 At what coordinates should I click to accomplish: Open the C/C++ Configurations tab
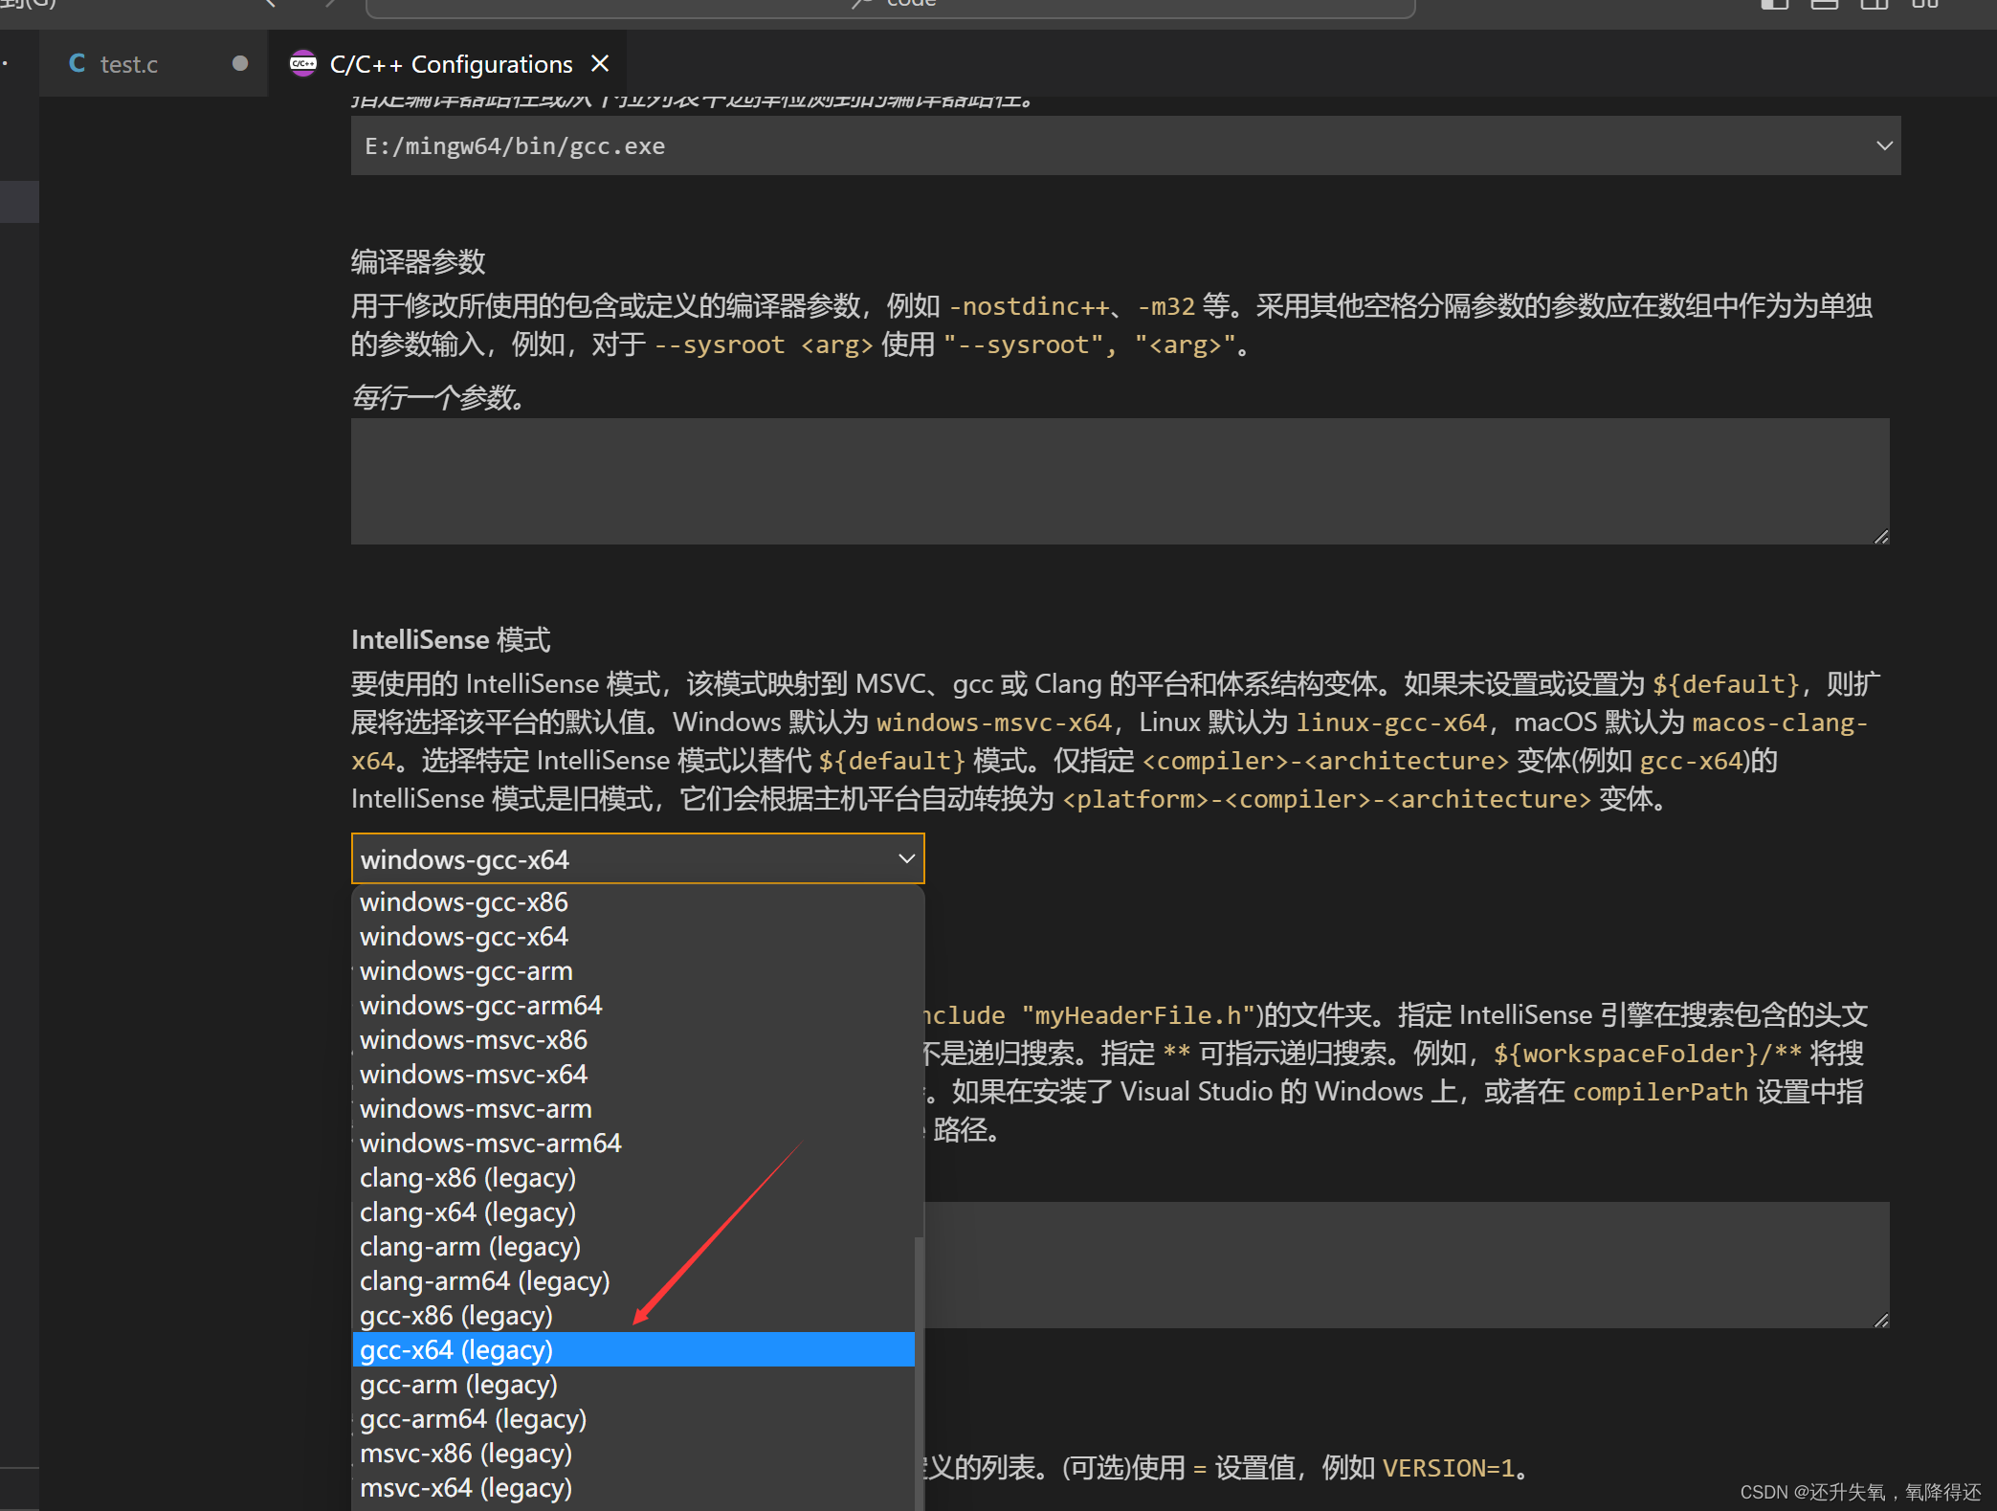450,64
